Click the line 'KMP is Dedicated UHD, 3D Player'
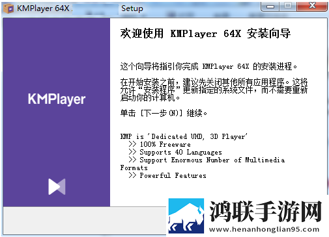Image resolution: width=329 pixels, height=237 pixels. (x=184, y=136)
